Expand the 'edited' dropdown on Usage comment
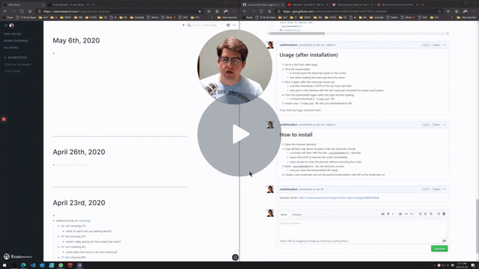479x269 pixels. [331, 45]
